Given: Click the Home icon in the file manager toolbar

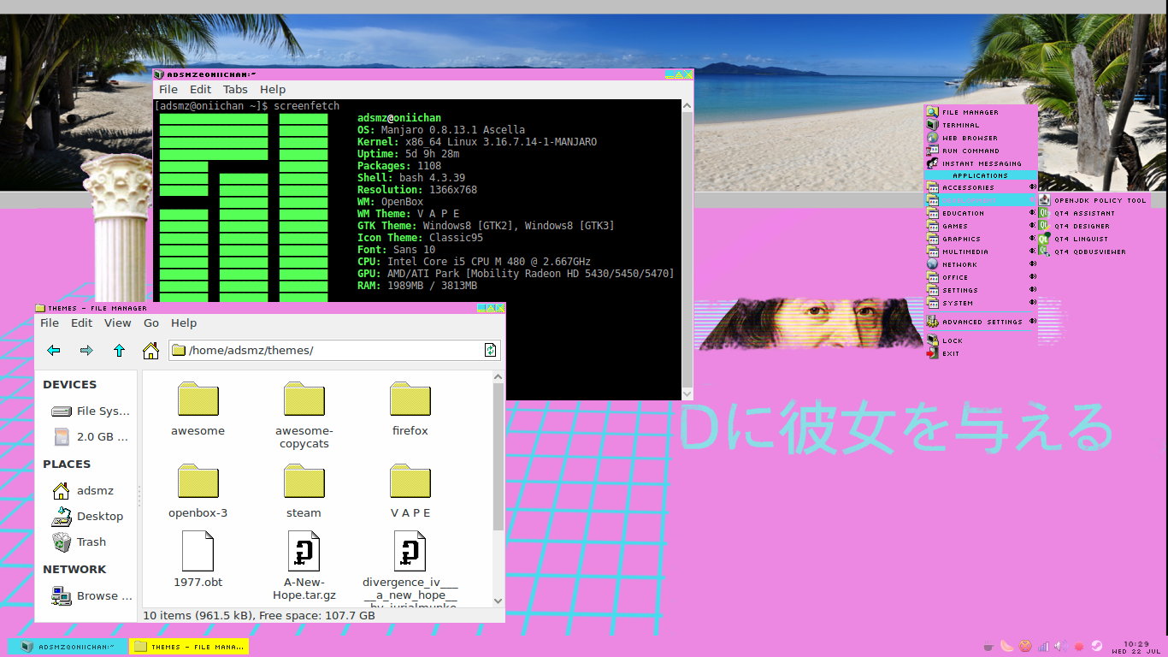Looking at the screenshot, I should (x=150, y=350).
